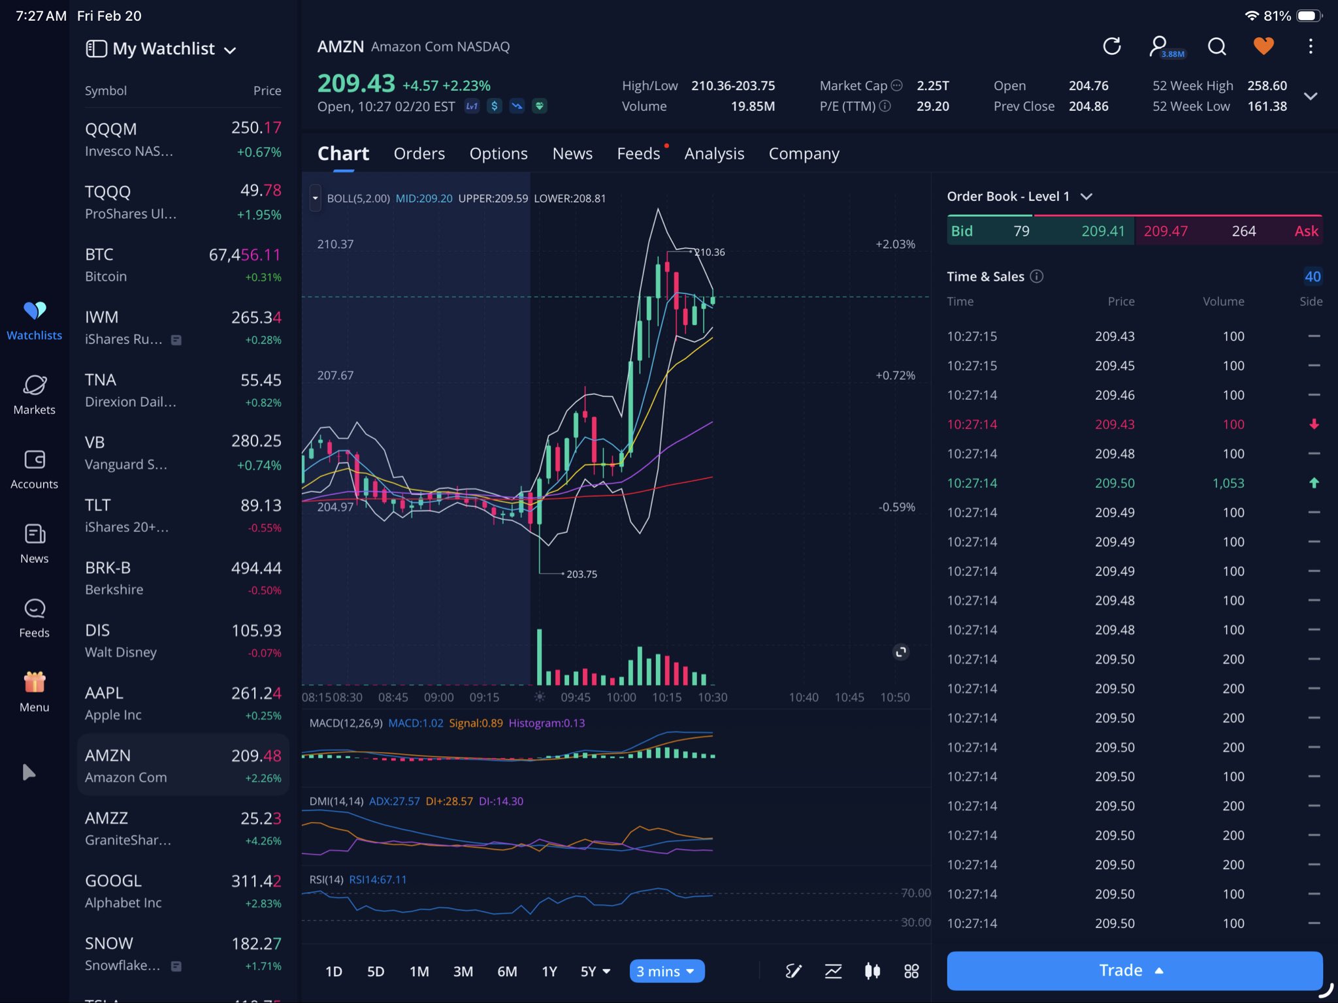
Task: Click the refresh quote icon
Action: pos(1111,46)
